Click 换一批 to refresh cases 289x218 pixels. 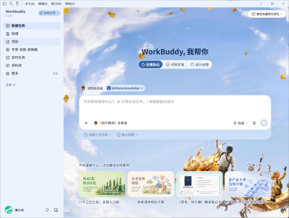point(254,165)
